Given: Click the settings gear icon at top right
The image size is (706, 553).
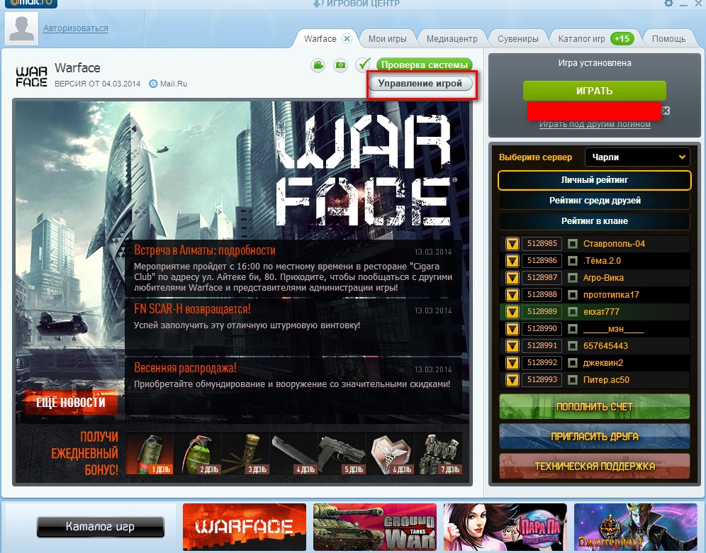Looking at the screenshot, I should pos(668,4).
